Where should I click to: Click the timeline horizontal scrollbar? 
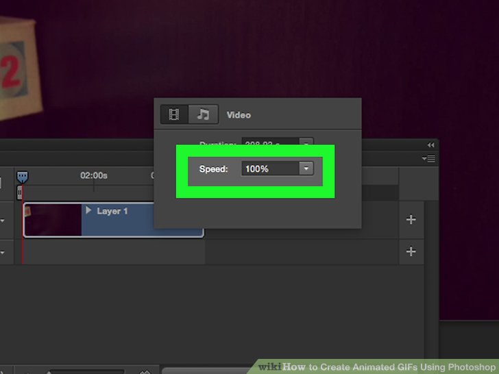(207, 371)
